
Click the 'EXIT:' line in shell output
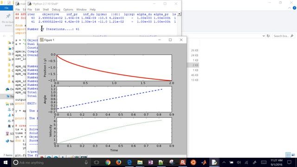pos(32,103)
